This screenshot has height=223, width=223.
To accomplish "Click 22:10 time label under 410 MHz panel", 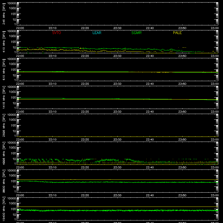I will tap(52, 56).
